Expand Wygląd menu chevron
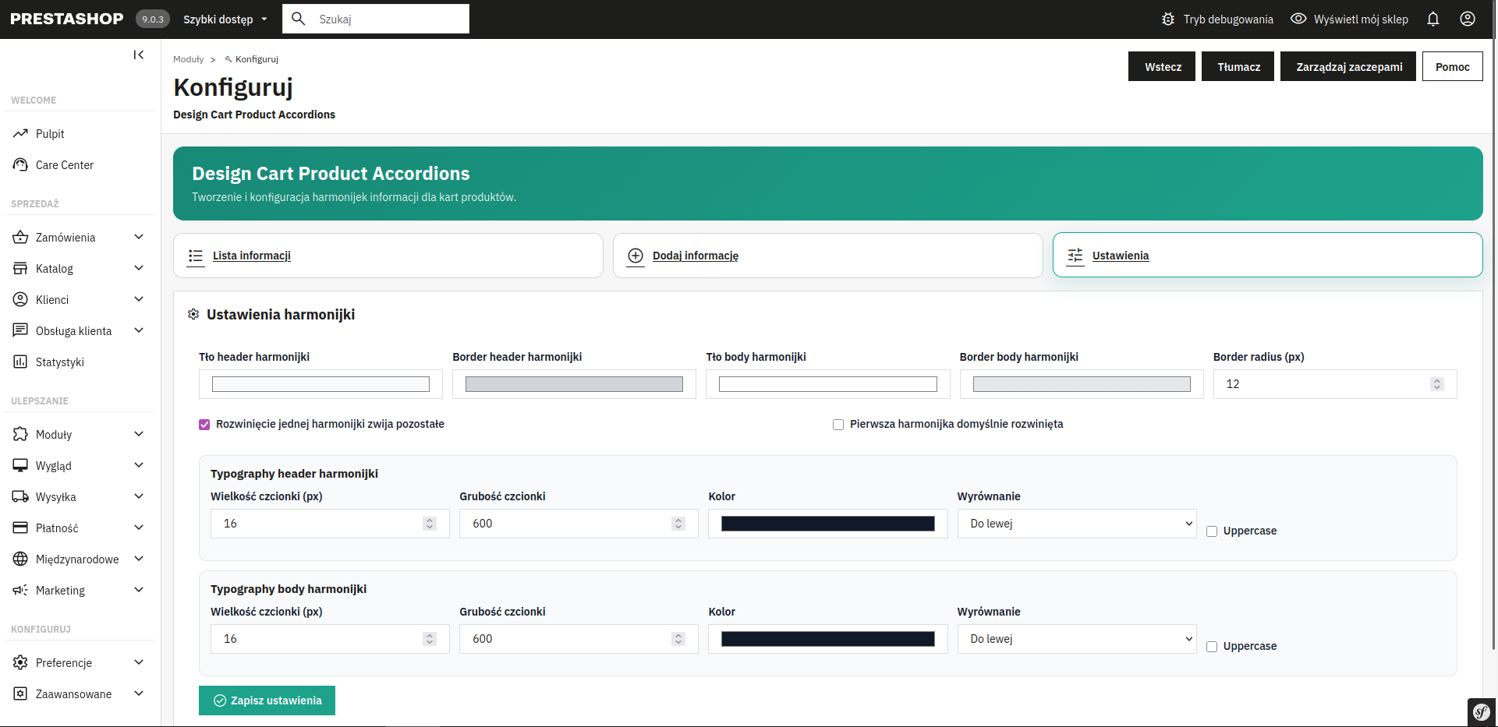This screenshot has width=1498, height=727. pyautogui.click(x=139, y=465)
